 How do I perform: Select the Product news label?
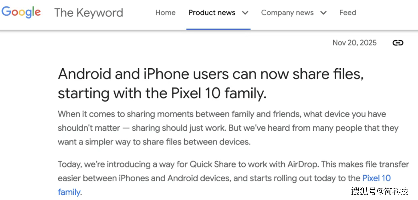click(212, 13)
